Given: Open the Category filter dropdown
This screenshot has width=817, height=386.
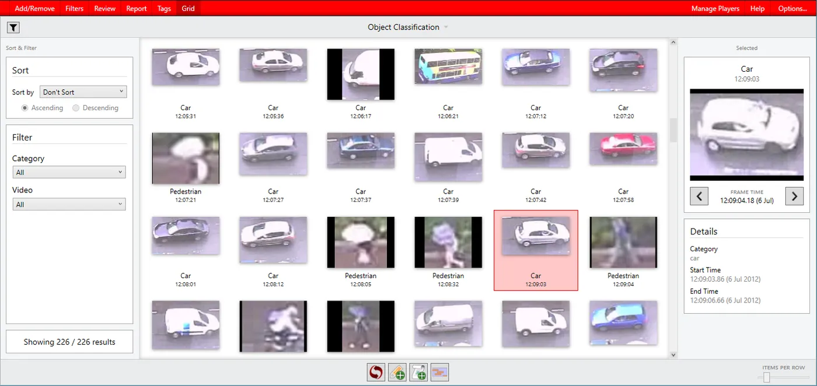Looking at the screenshot, I should [x=69, y=172].
